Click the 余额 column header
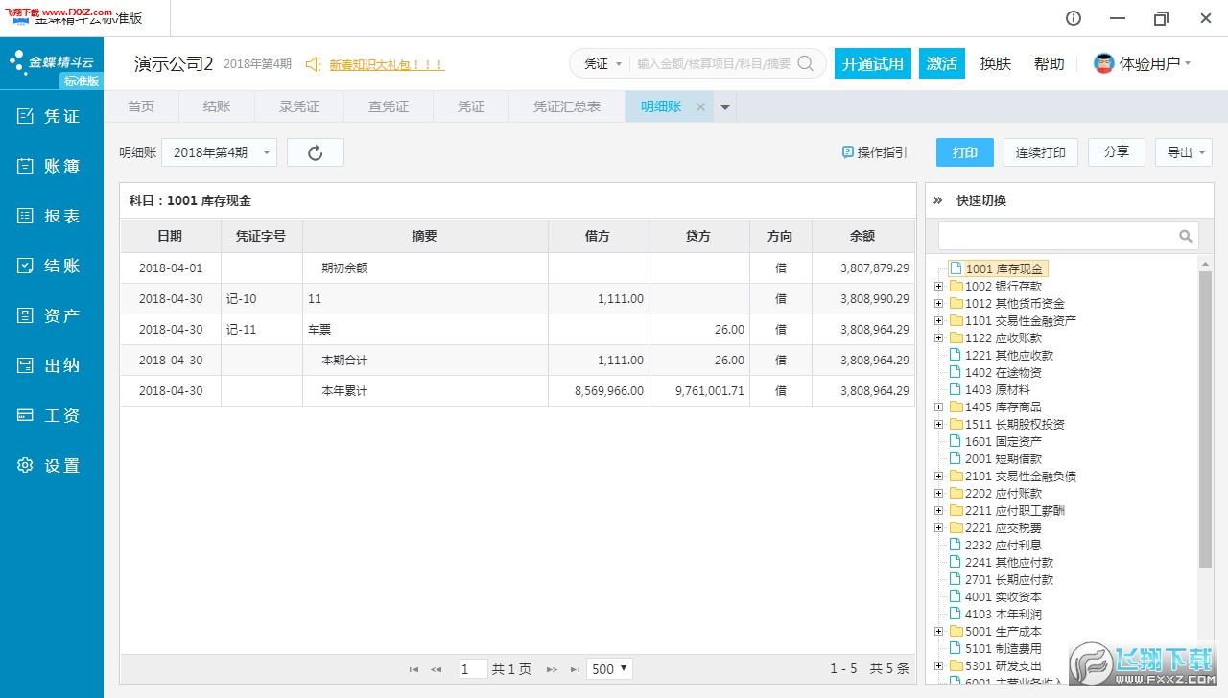1228x698 pixels. pos(862,236)
